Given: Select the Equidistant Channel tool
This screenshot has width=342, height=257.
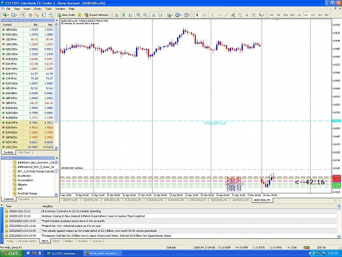Looking at the screenshot, I should tap(233, 15).
